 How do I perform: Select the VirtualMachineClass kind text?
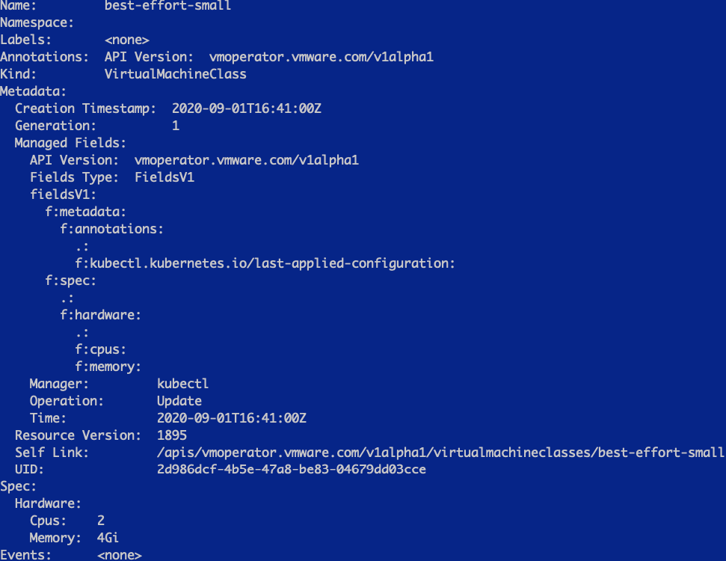[x=176, y=74]
